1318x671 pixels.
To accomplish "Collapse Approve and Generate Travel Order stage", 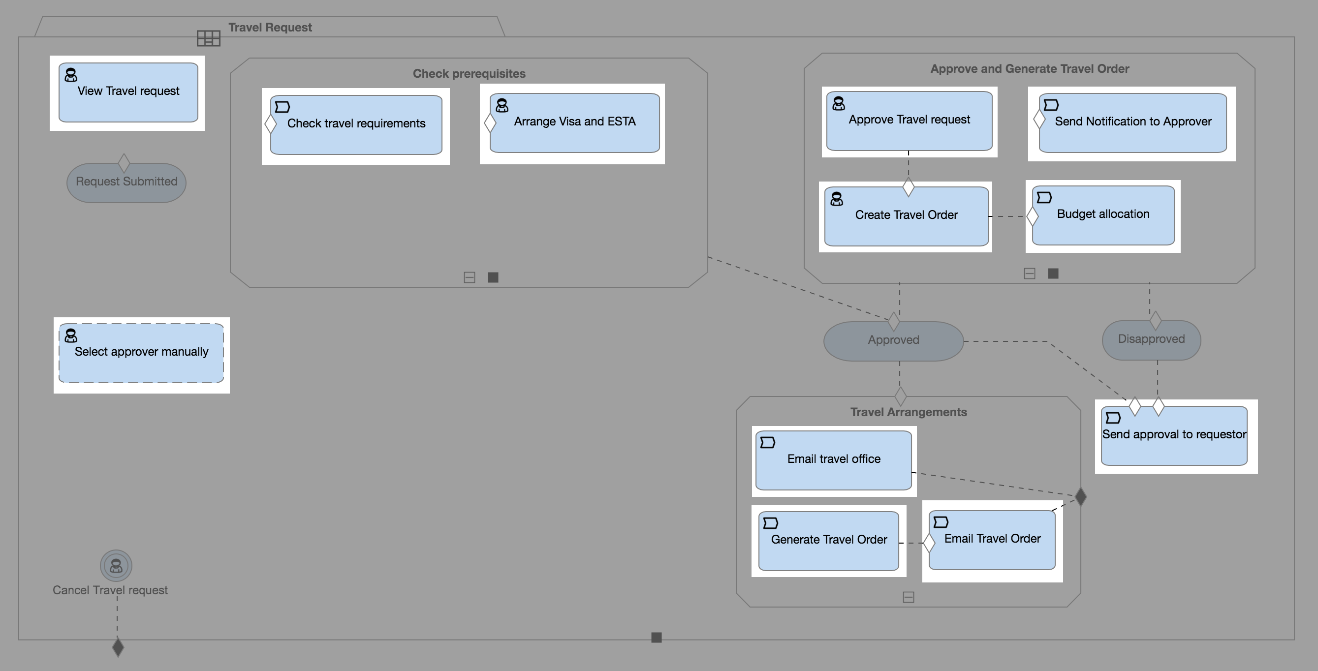I will coord(1030,274).
